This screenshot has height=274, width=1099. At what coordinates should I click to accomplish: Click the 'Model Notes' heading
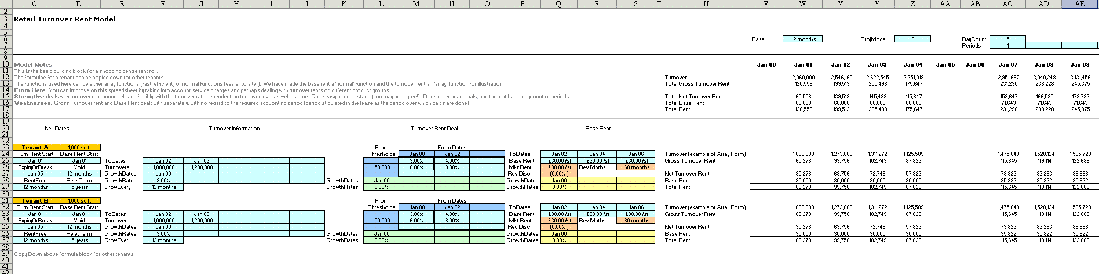pos(33,64)
